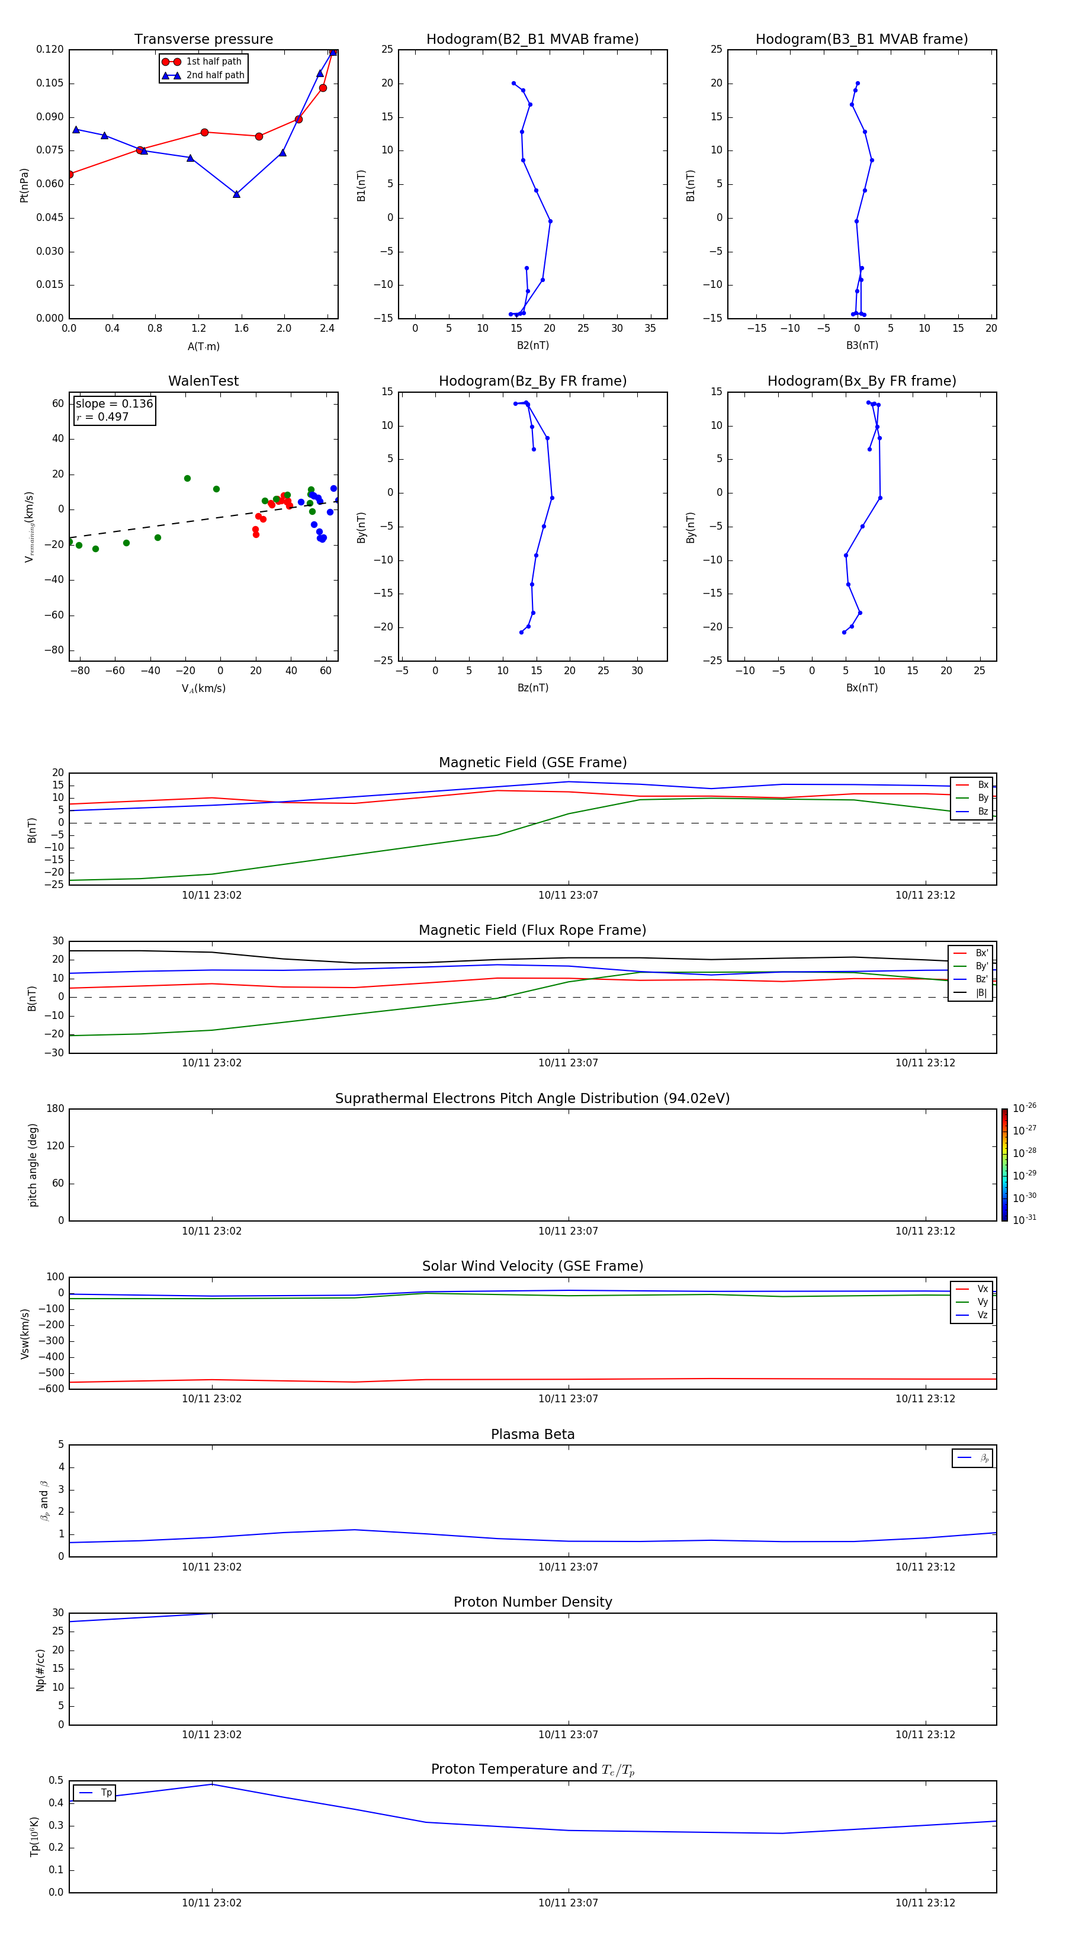Viewport: 1066px width, 1955px height.
Task: Select the '2nd half path' legend entry
Action: 203,75
